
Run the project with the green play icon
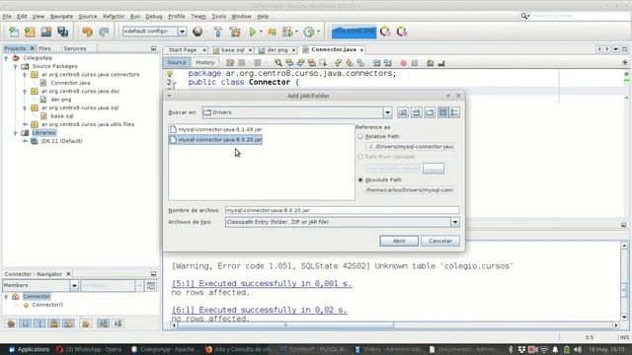coord(253,32)
